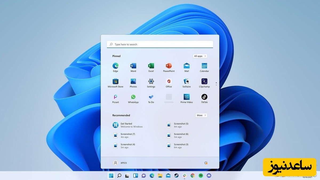This screenshot has height=180, width=320.
Task: Click the 'Type here to search' box
Action: [x=160, y=44]
